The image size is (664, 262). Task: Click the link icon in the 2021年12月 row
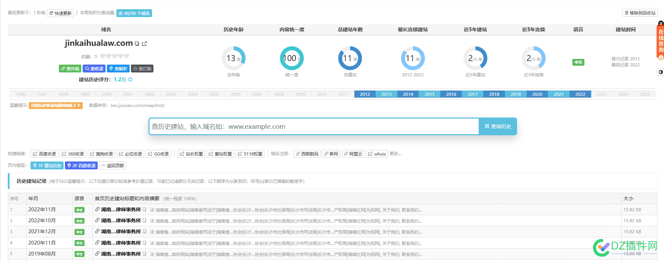coord(97,231)
